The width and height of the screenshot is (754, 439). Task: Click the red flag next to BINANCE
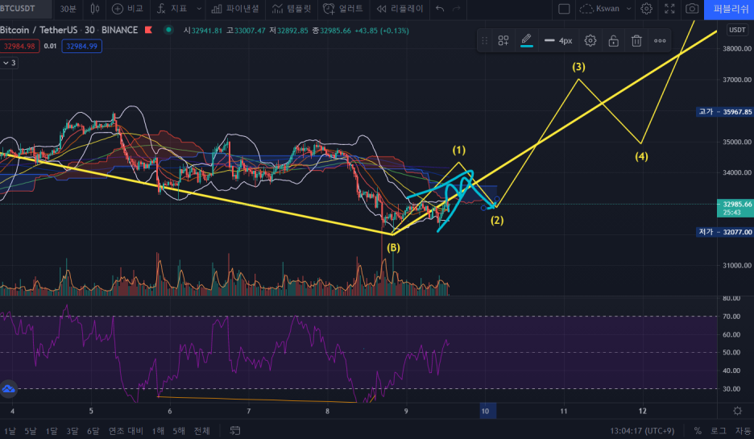[148, 30]
